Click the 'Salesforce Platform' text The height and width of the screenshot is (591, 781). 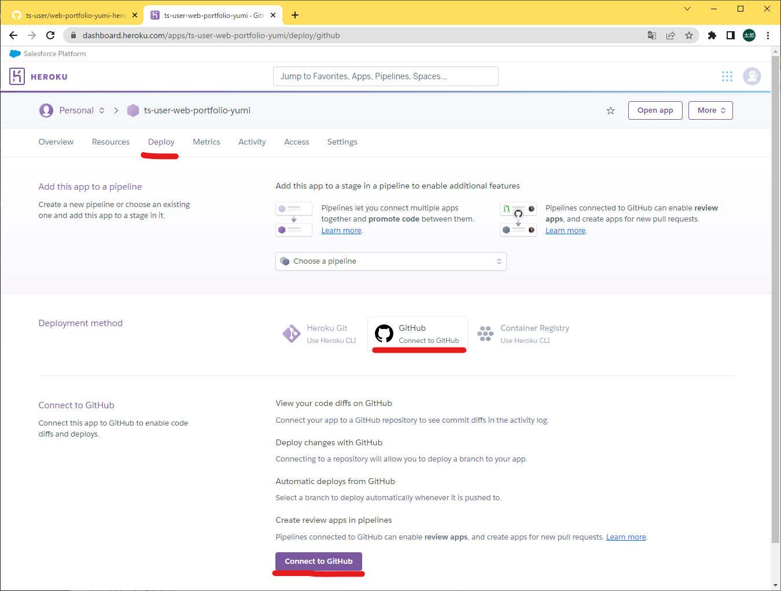click(55, 54)
